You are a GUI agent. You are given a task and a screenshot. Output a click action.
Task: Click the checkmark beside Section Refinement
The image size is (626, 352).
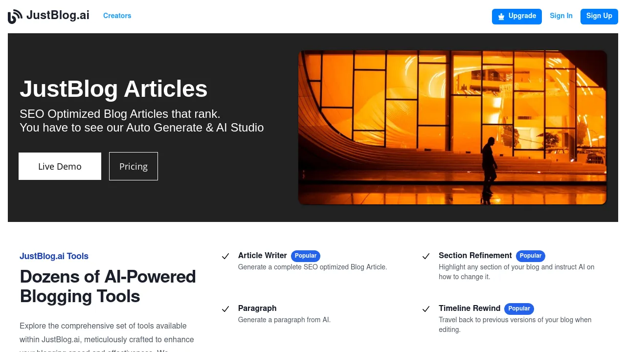tap(426, 256)
